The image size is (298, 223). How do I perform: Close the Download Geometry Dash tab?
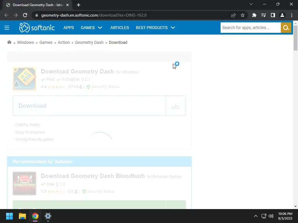(x=68, y=5)
